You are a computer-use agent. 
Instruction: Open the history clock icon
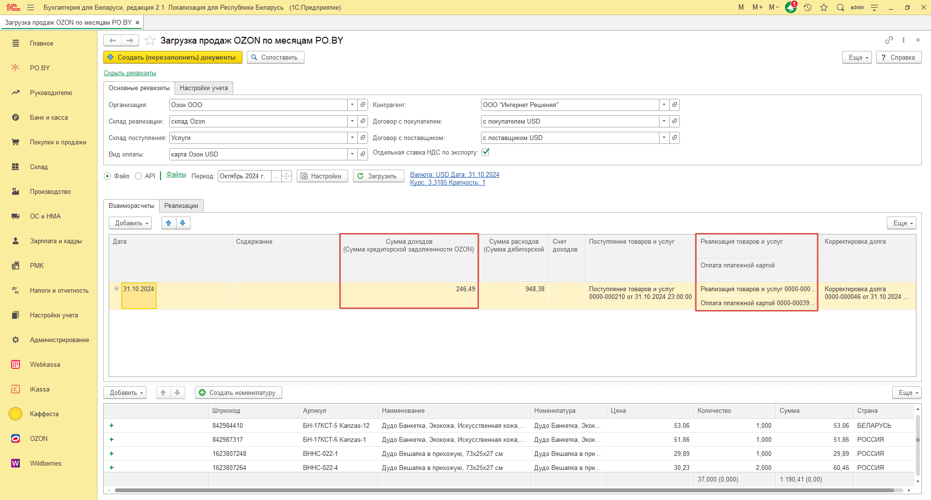(x=807, y=7)
